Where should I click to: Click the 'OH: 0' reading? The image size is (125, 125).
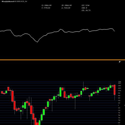click(84, 8)
